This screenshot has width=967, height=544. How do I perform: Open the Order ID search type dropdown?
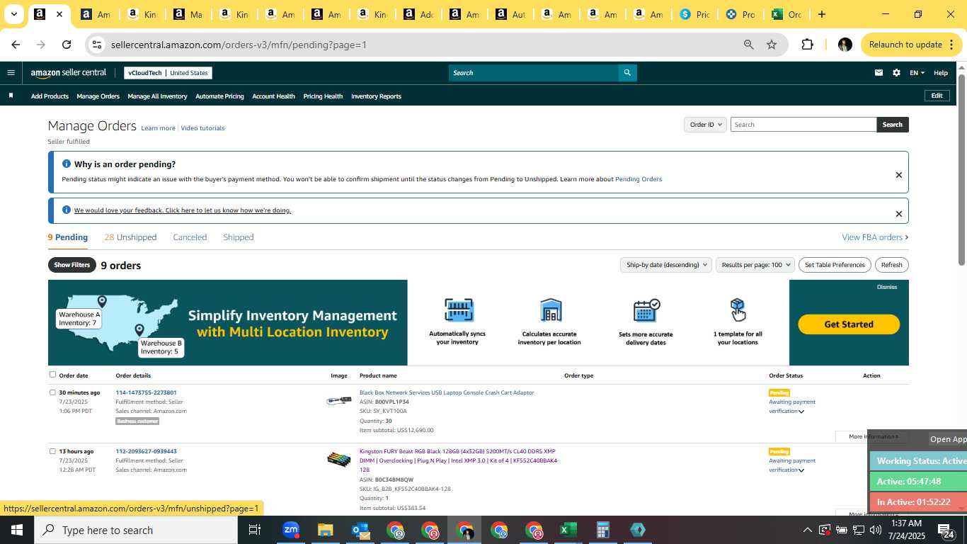[705, 125]
